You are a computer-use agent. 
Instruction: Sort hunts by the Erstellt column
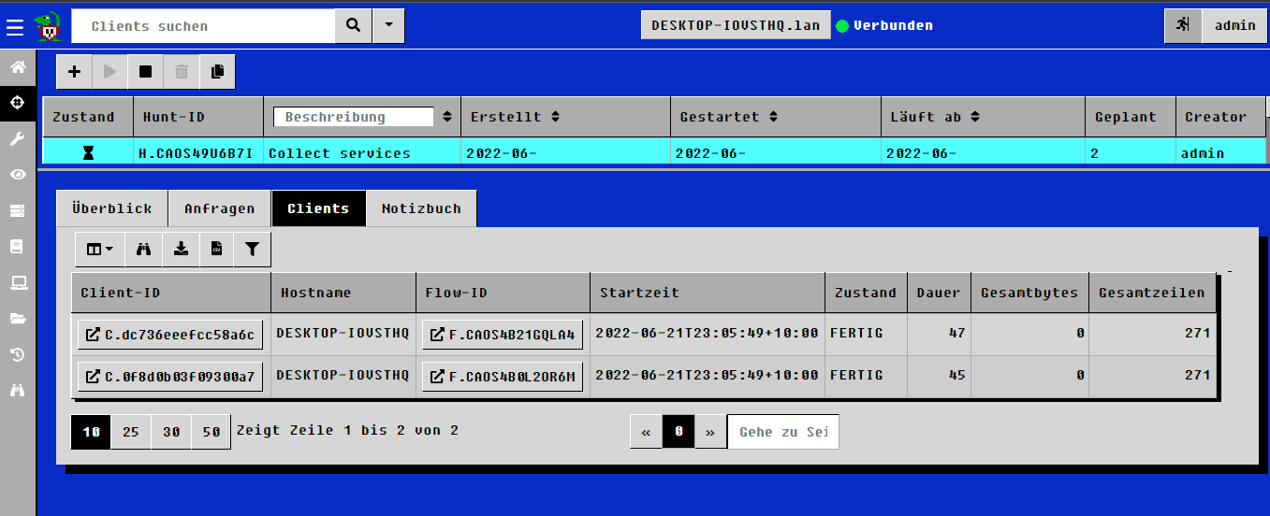pos(556,117)
